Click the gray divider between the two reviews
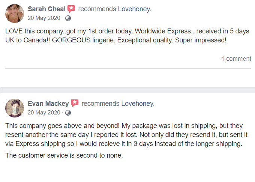This screenshot has height=182, width=255. [127, 90]
